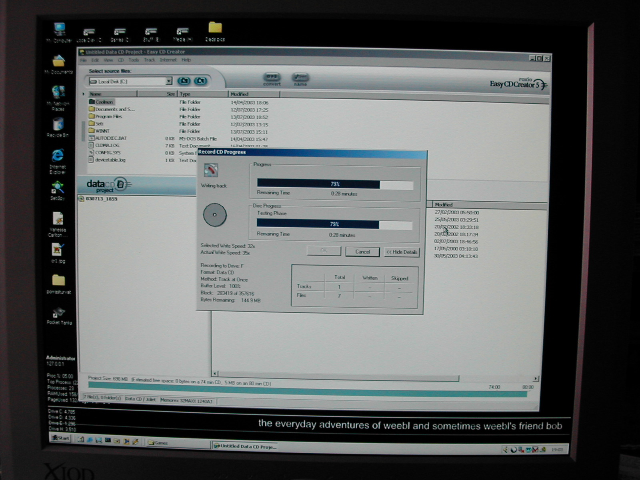
Task: Click the Windows Start button
Action: (60, 438)
